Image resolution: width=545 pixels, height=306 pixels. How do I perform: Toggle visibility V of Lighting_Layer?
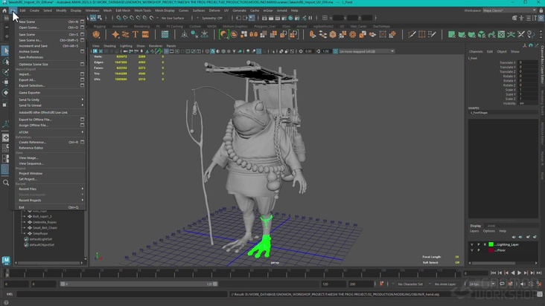471,244
